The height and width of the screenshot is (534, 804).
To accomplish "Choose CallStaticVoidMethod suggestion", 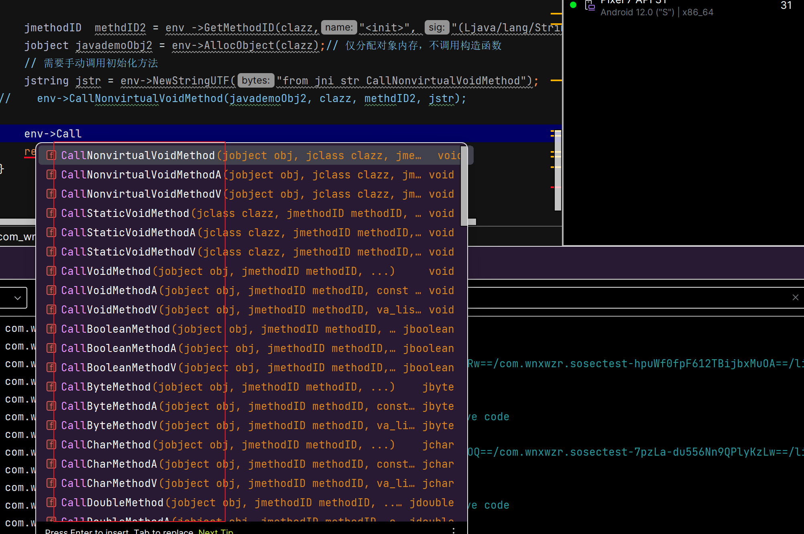I will [x=252, y=213].
